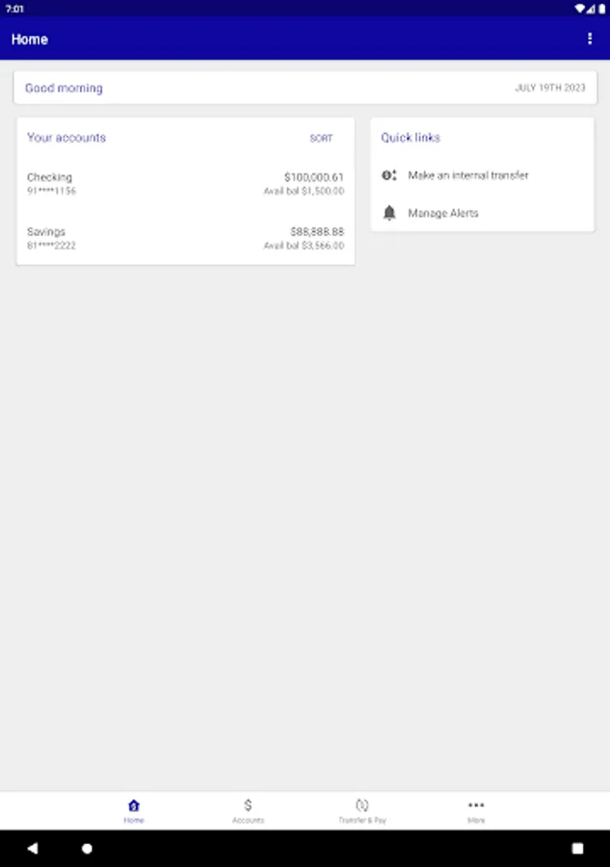Screen dimensions: 610x867
Task: Click the Your accounts heading
Action: coord(66,138)
